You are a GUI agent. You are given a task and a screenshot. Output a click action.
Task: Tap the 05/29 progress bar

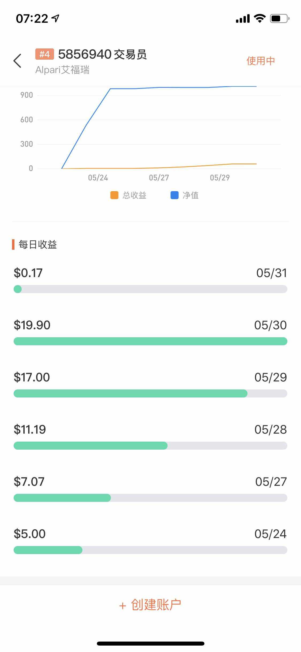pyautogui.click(x=150, y=393)
